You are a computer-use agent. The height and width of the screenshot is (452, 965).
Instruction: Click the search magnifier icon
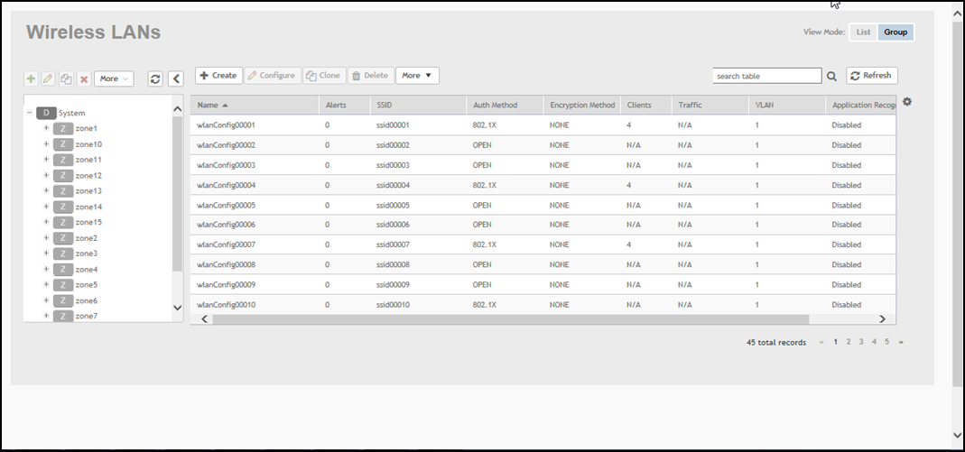click(x=831, y=77)
